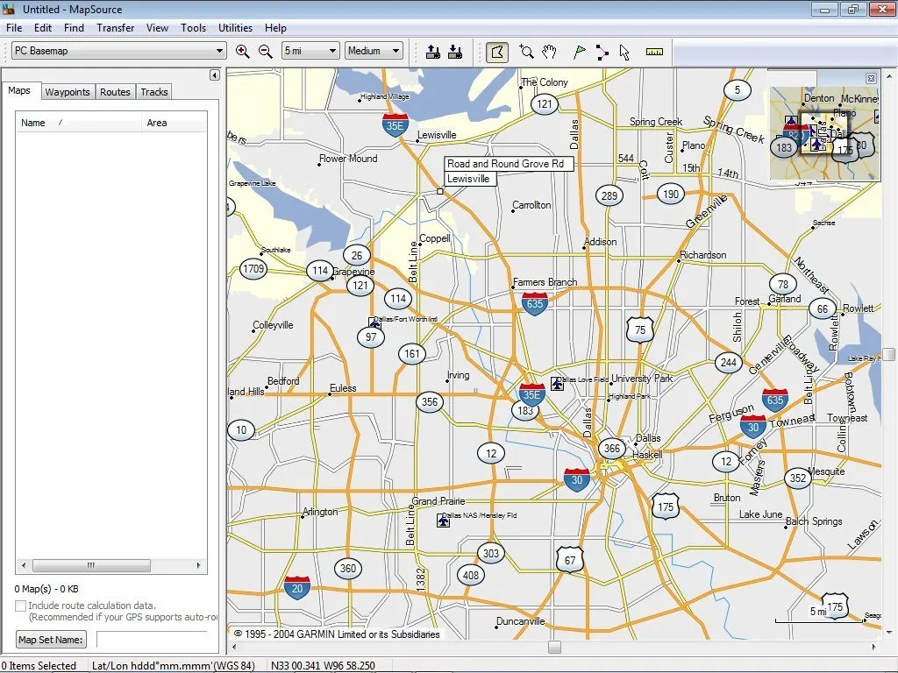This screenshot has height=673, width=898.
Task: Click the map vertical scrollbar thumb
Action: [888, 354]
